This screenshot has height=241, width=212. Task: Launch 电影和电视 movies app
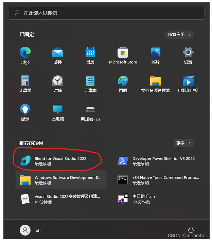pos(188,84)
